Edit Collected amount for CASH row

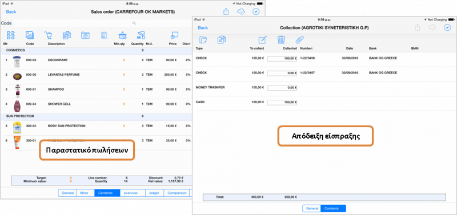click(282, 103)
